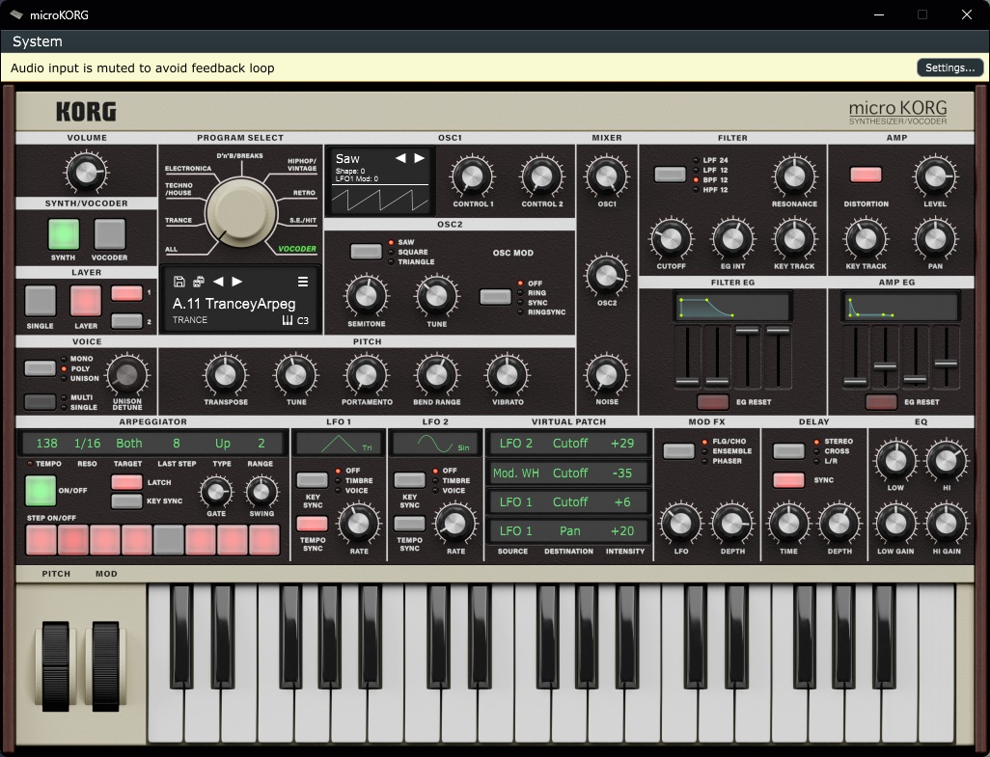The height and width of the screenshot is (757, 990).
Task: Open the System menu
Action: pos(38,41)
